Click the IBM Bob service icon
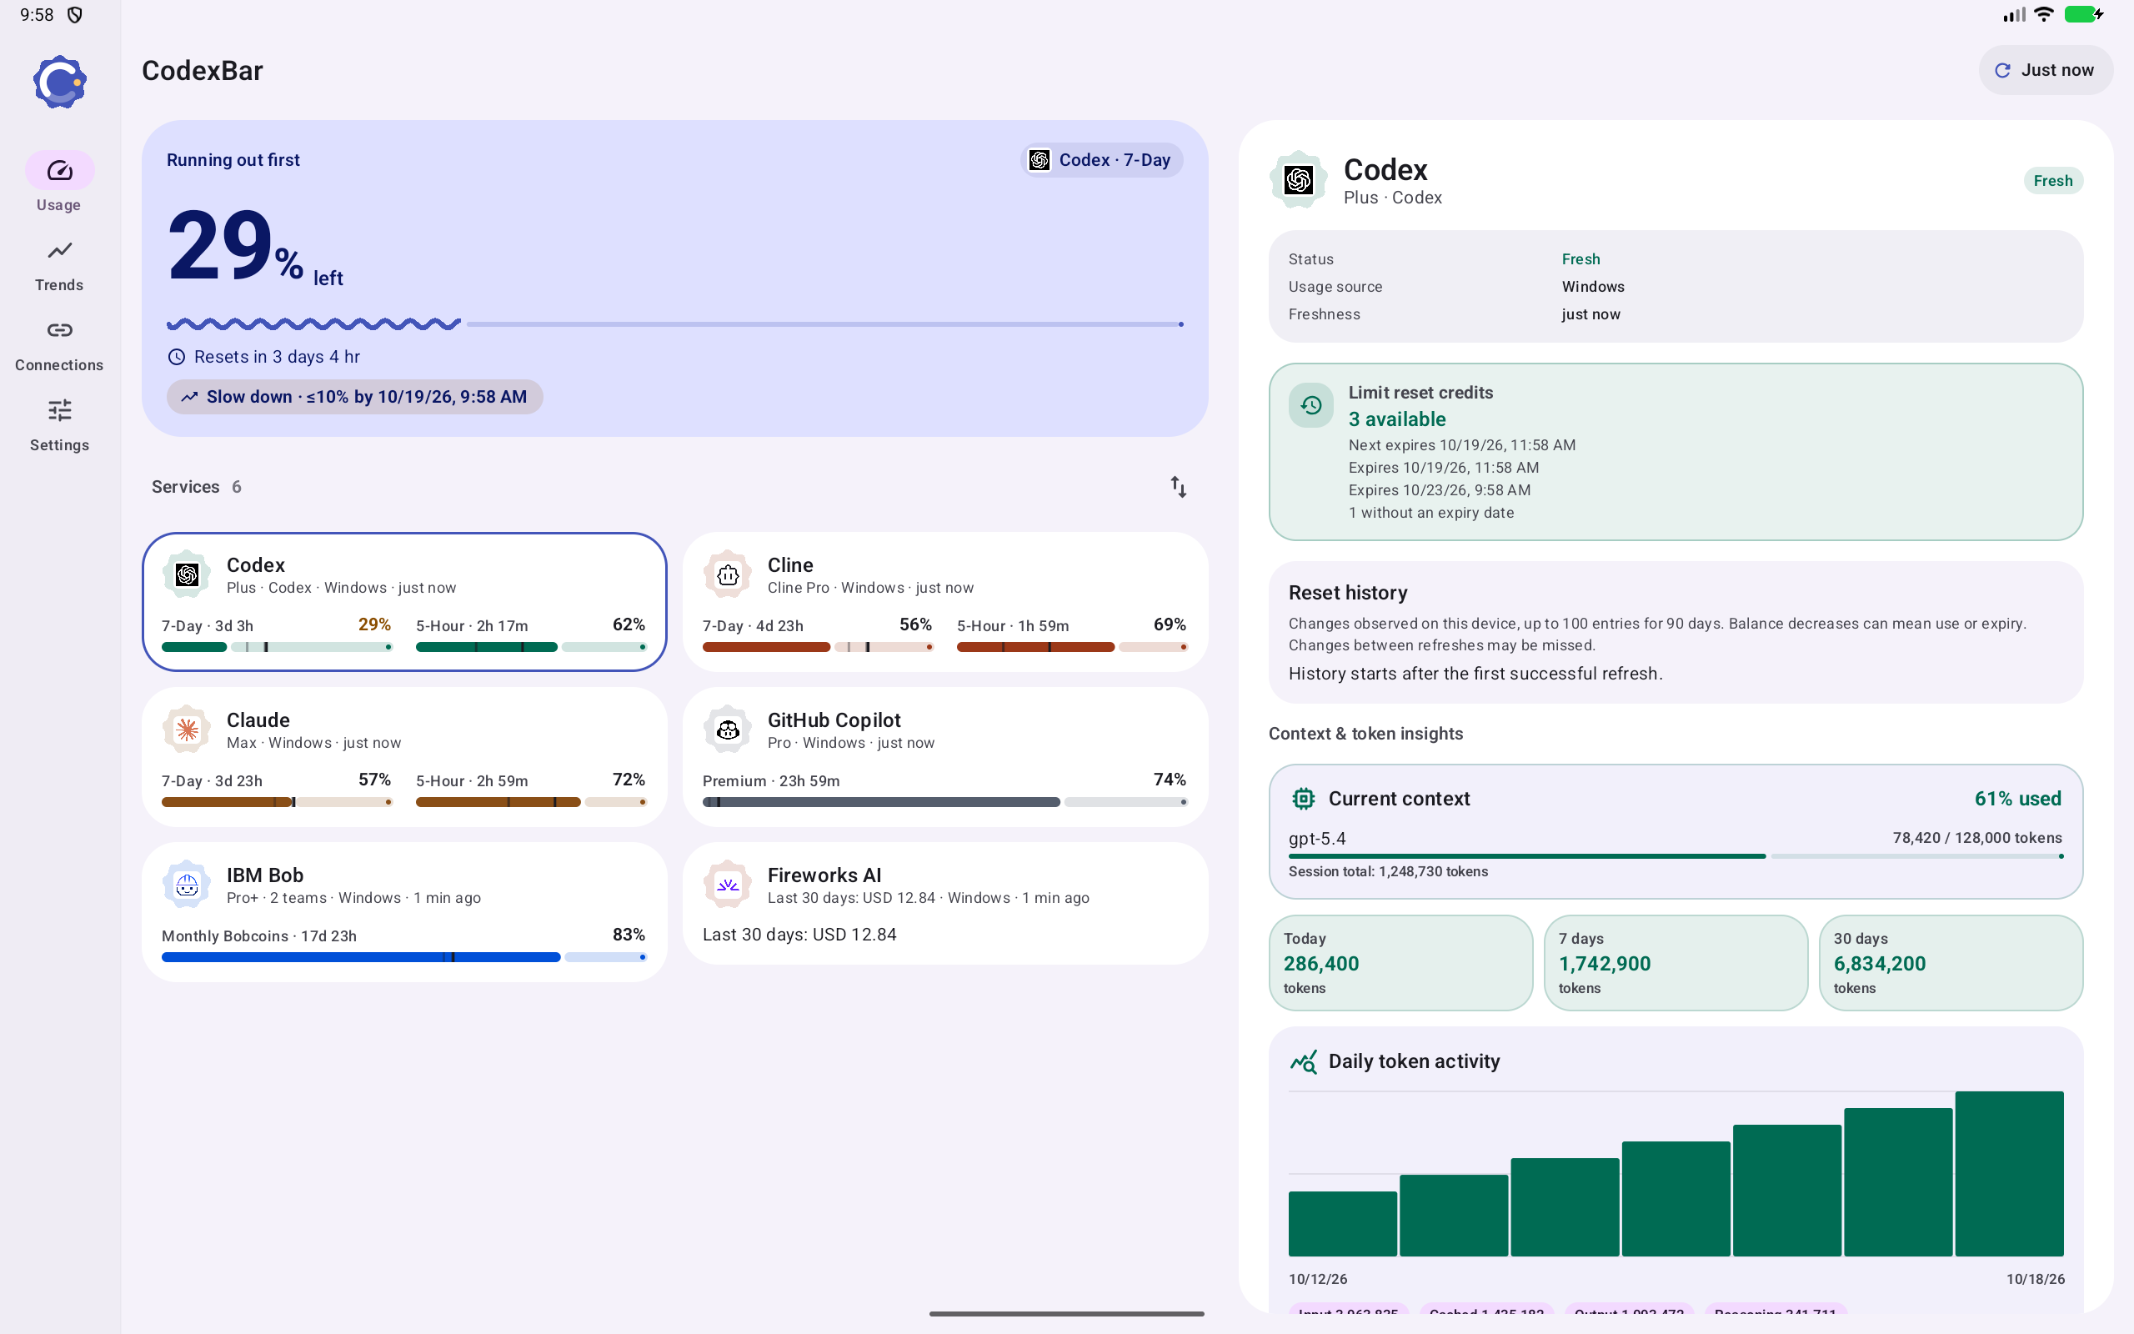Image resolution: width=2134 pixels, height=1334 pixels. (186, 885)
